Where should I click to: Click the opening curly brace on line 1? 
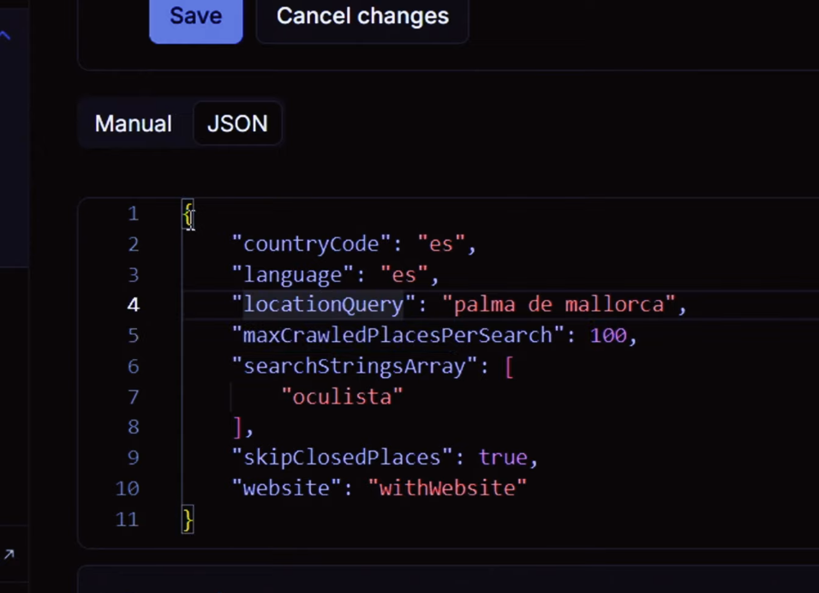pos(188,213)
